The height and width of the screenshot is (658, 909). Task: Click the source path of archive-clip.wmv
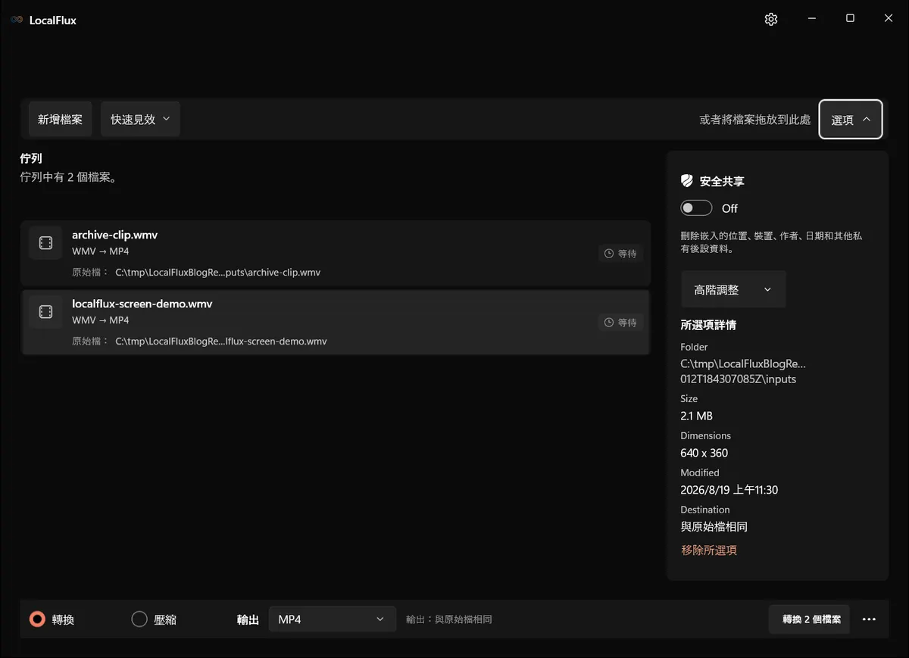pos(217,272)
